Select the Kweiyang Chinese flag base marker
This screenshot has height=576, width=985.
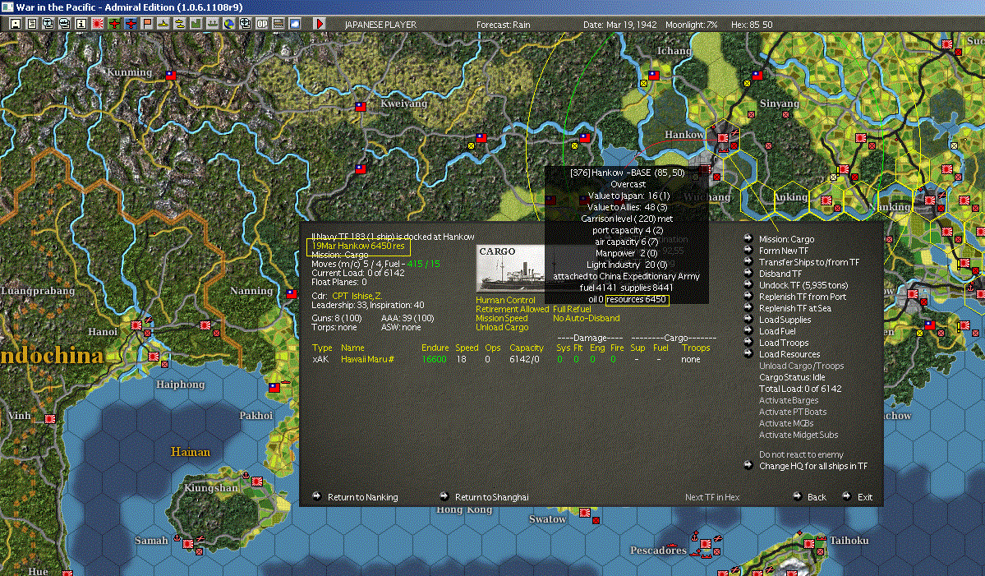[x=360, y=107]
